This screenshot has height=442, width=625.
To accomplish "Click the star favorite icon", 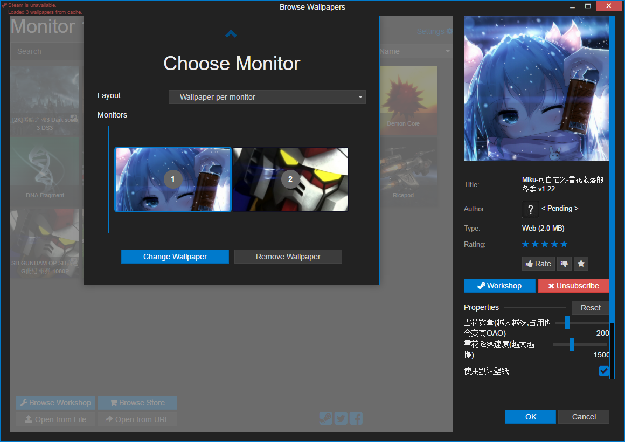I will pyautogui.click(x=581, y=264).
